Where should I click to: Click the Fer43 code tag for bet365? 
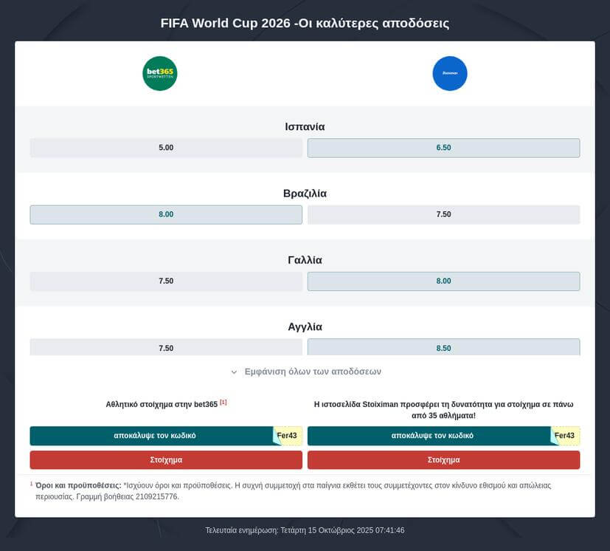(x=288, y=436)
